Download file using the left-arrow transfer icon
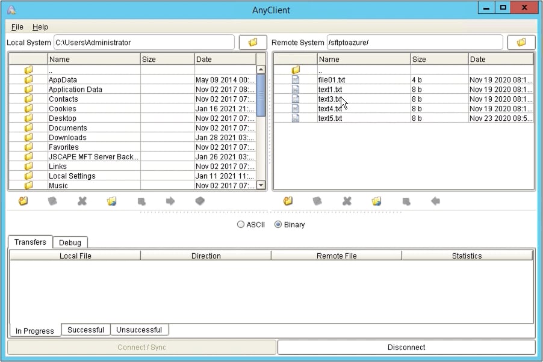This screenshot has height=362, width=543. coord(435,201)
